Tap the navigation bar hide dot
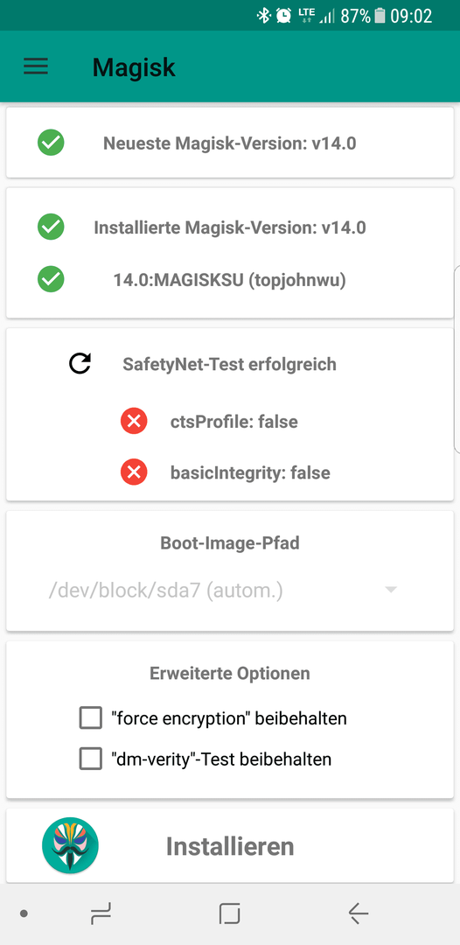This screenshot has width=460, height=945. point(24,913)
